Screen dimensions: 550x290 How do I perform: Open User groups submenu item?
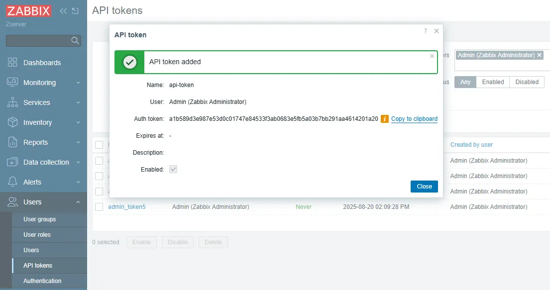pyautogui.click(x=49, y=219)
